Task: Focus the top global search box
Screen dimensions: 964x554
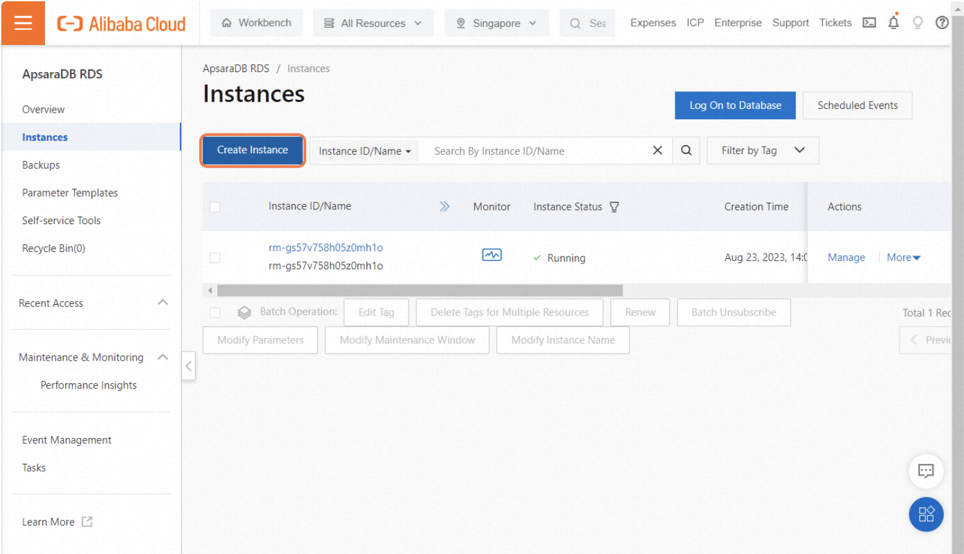Action: coord(587,23)
